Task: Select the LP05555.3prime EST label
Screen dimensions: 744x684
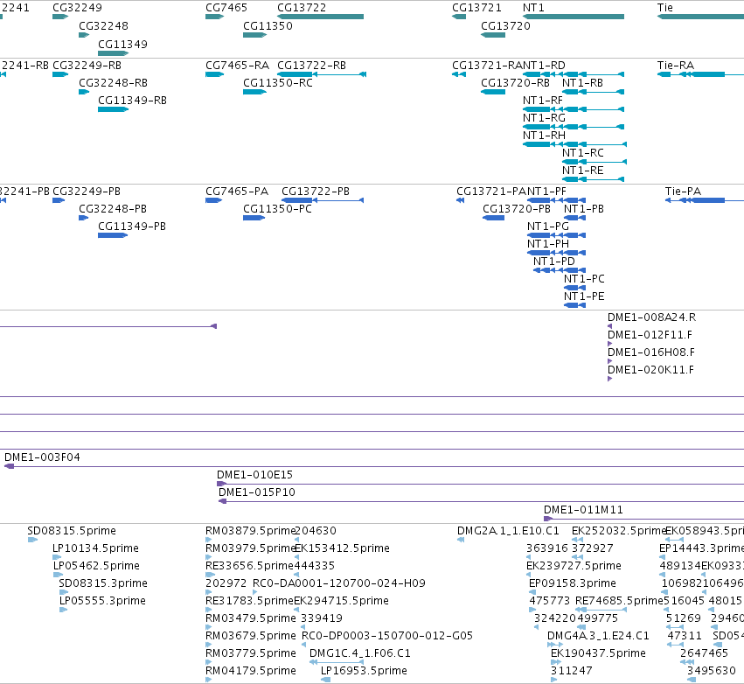Action: pyautogui.click(x=102, y=602)
